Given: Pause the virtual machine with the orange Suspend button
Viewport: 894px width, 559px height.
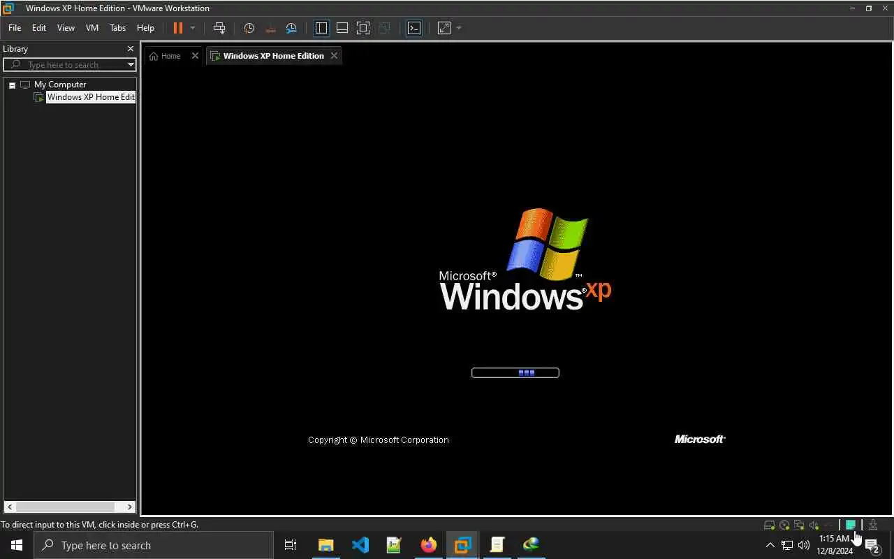Looking at the screenshot, I should tap(177, 28).
